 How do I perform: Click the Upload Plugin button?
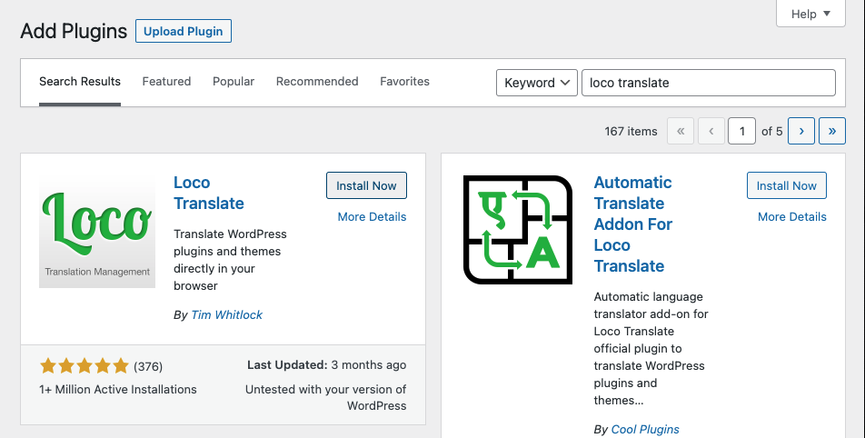tap(184, 31)
